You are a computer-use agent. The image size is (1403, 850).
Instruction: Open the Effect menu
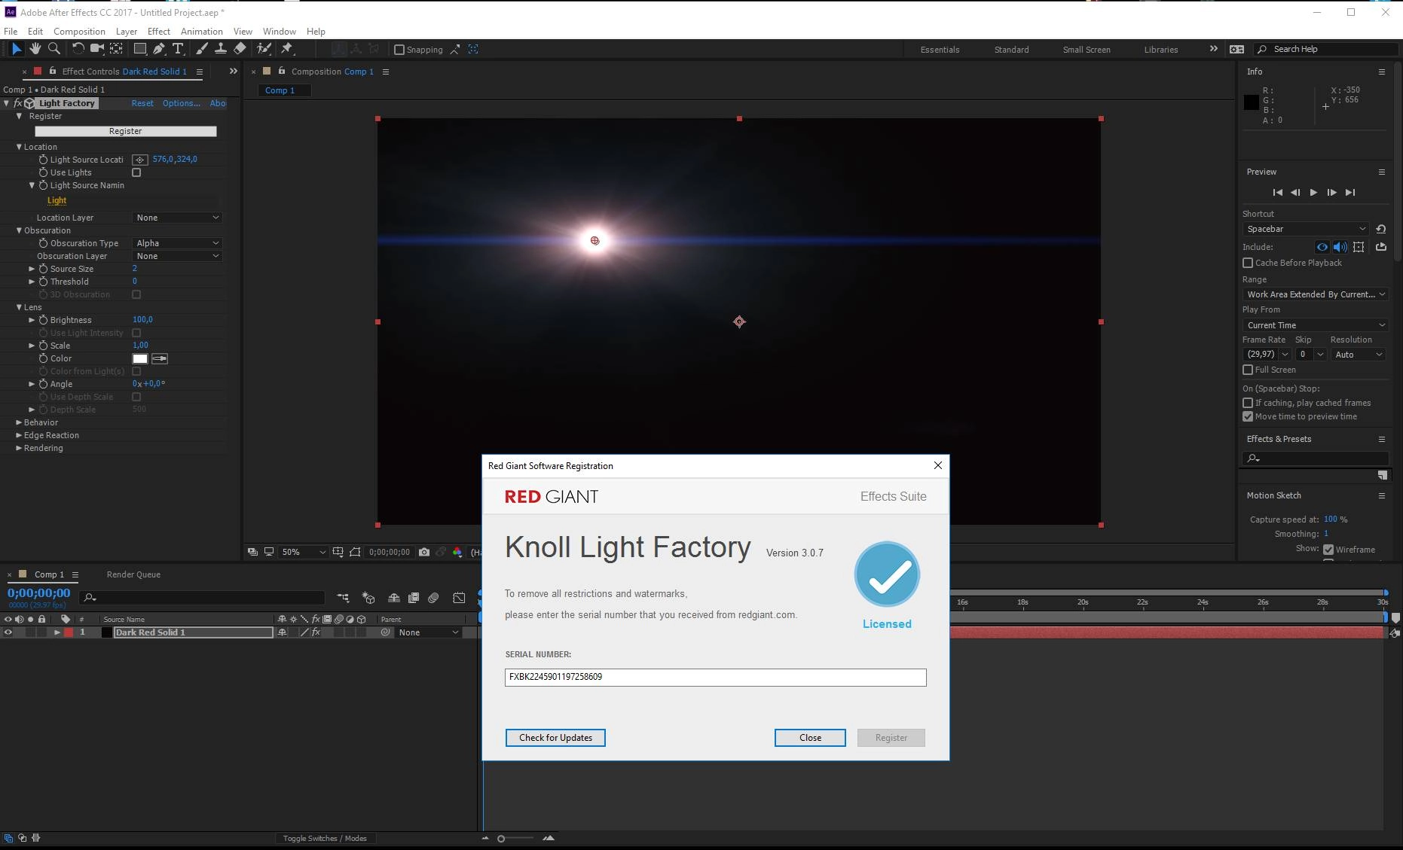point(159,32)
